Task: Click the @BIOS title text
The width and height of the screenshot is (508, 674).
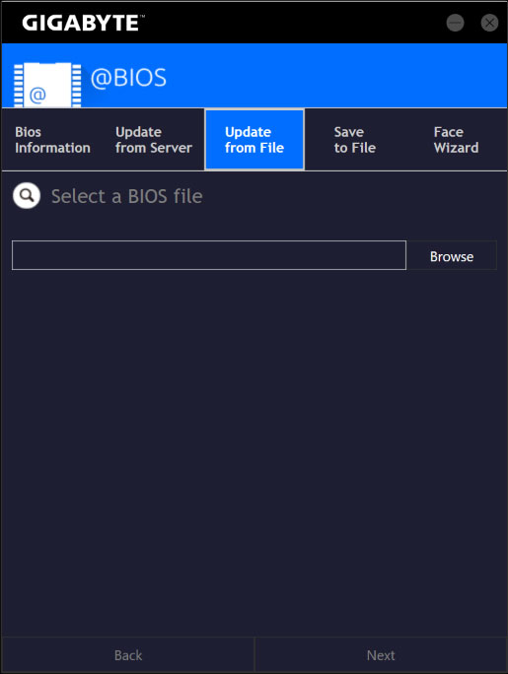Action: [x=128, y=78]
